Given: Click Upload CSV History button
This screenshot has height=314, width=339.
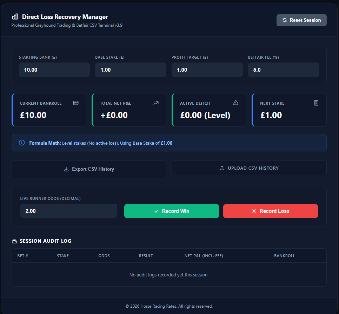Looking at the screenshot, I should coord(249,168).
